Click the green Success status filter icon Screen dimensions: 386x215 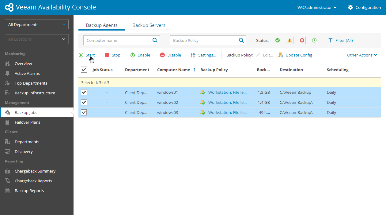click(x=278, y=40)
